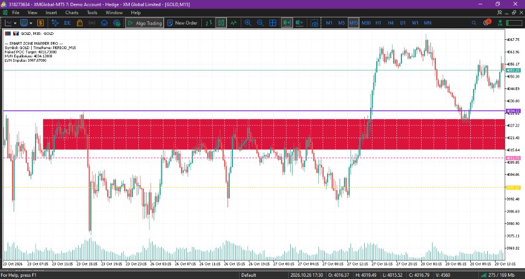Toggle Algo Trading on
This screenshot has height=279, width=525.
[x=144, y=23]
